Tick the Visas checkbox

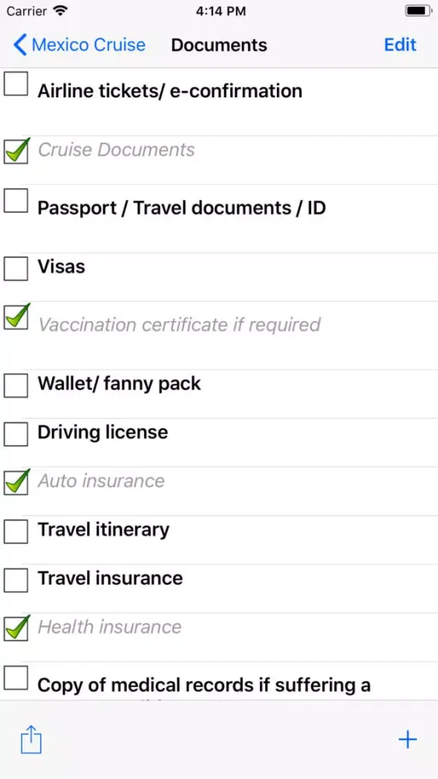(16, 268)
